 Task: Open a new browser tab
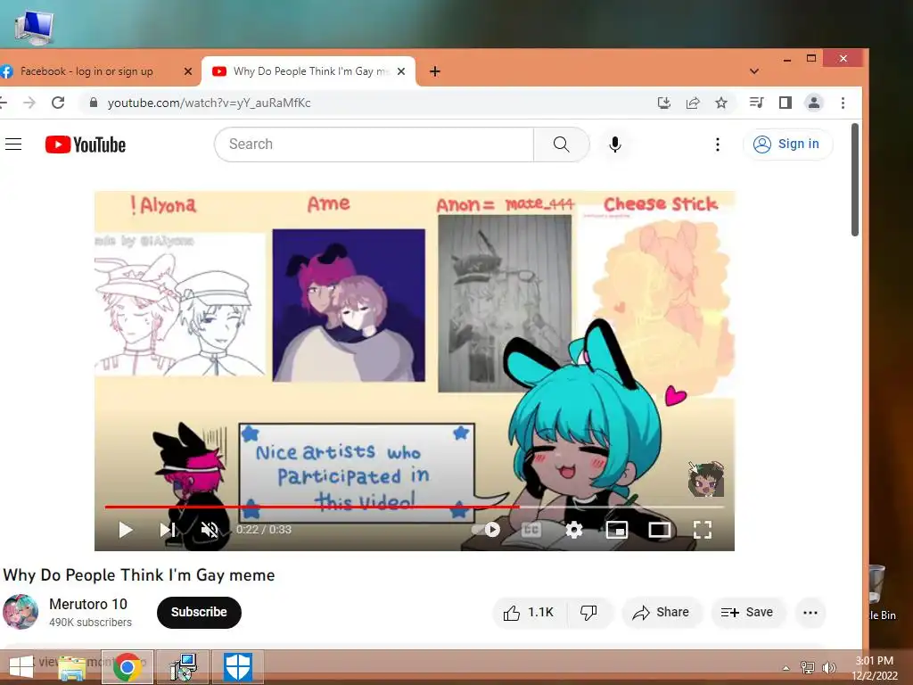pos(434,71)
